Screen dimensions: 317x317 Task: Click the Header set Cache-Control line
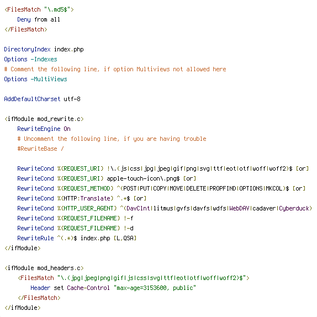tap(113, 288)
